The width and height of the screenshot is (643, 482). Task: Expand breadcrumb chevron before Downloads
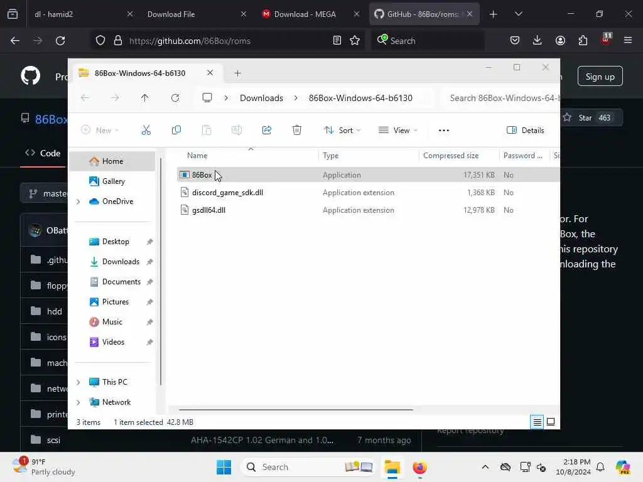click(226, 98)
